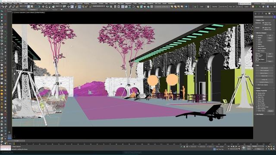The width and height of the screenshot is (276, 155).
Task: Open the Curve Editor from toolbar
Action: 126,7
